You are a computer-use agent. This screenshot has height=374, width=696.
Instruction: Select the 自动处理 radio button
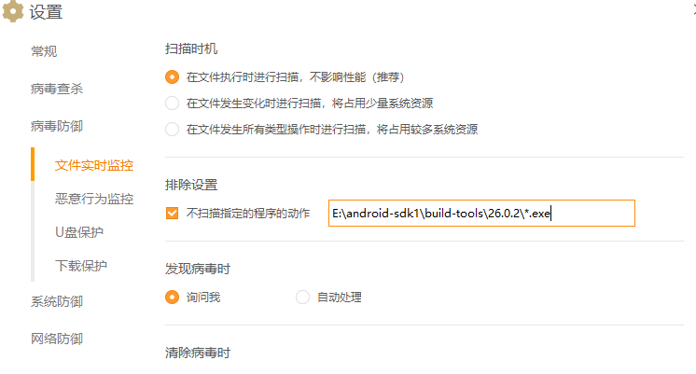click(302, 298)
